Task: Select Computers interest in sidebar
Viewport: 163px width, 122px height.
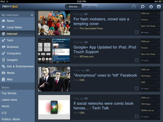Action: click(x=17, y=53)
